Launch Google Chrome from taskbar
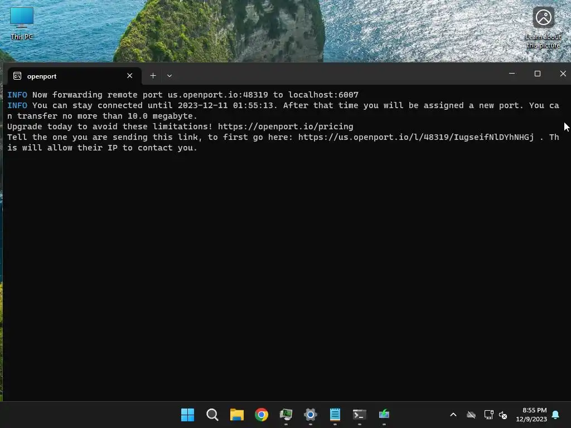 261,415
